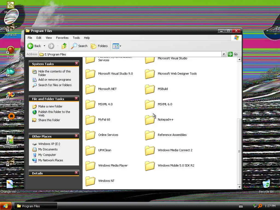Viewport: 280px width, 210px height.
Task: Select Recycle Bin desktop icon
Action: [266, 186]
